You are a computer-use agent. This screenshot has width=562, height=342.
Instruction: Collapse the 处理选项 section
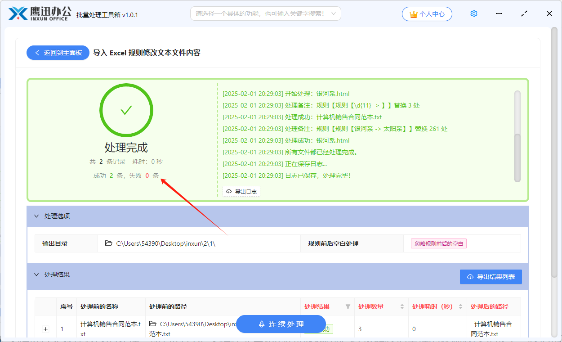[36, 216]
